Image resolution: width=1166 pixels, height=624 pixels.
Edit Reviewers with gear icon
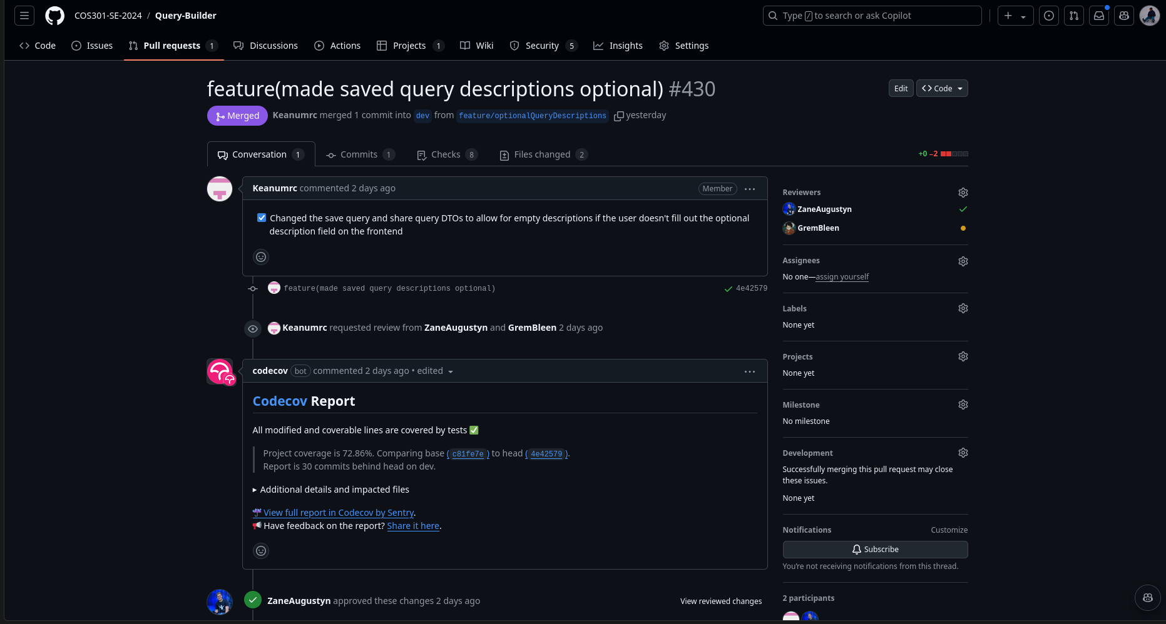tap(963, 193)
